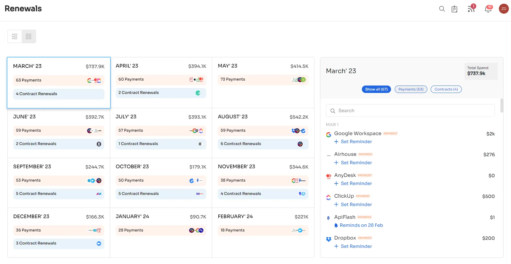Open June' 23 2 Contract Renewals row
This screenshot has width=511, height=264.
pos(59,144)
